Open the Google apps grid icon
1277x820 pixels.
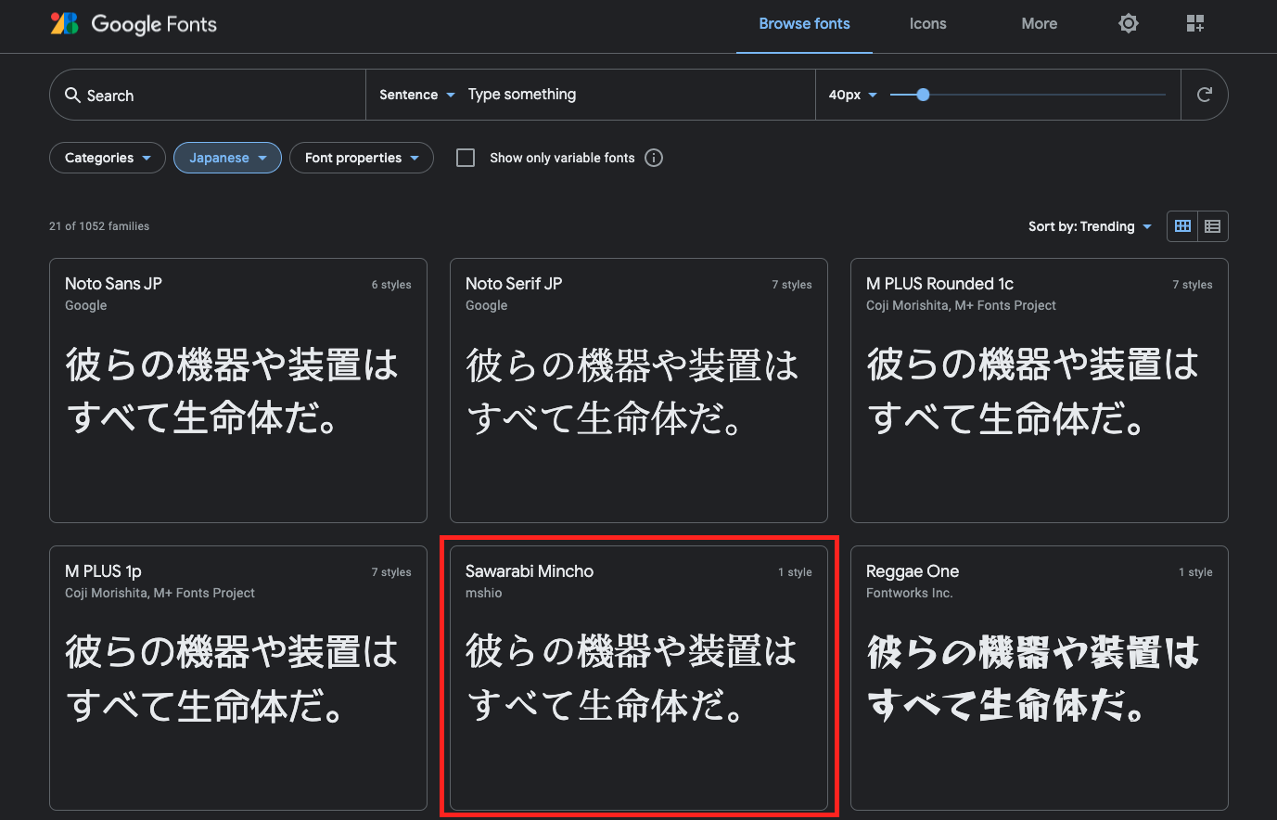[1194, 22]
